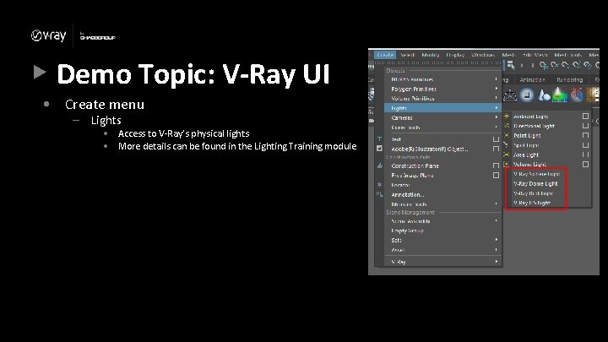Screen dimensions: 608x342
Task: Choose V-Ray Rect Light
Action: [534, 193]
